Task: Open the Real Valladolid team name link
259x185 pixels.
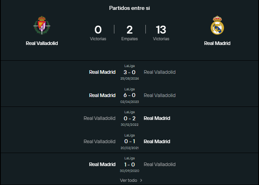Action: [41, 43]
